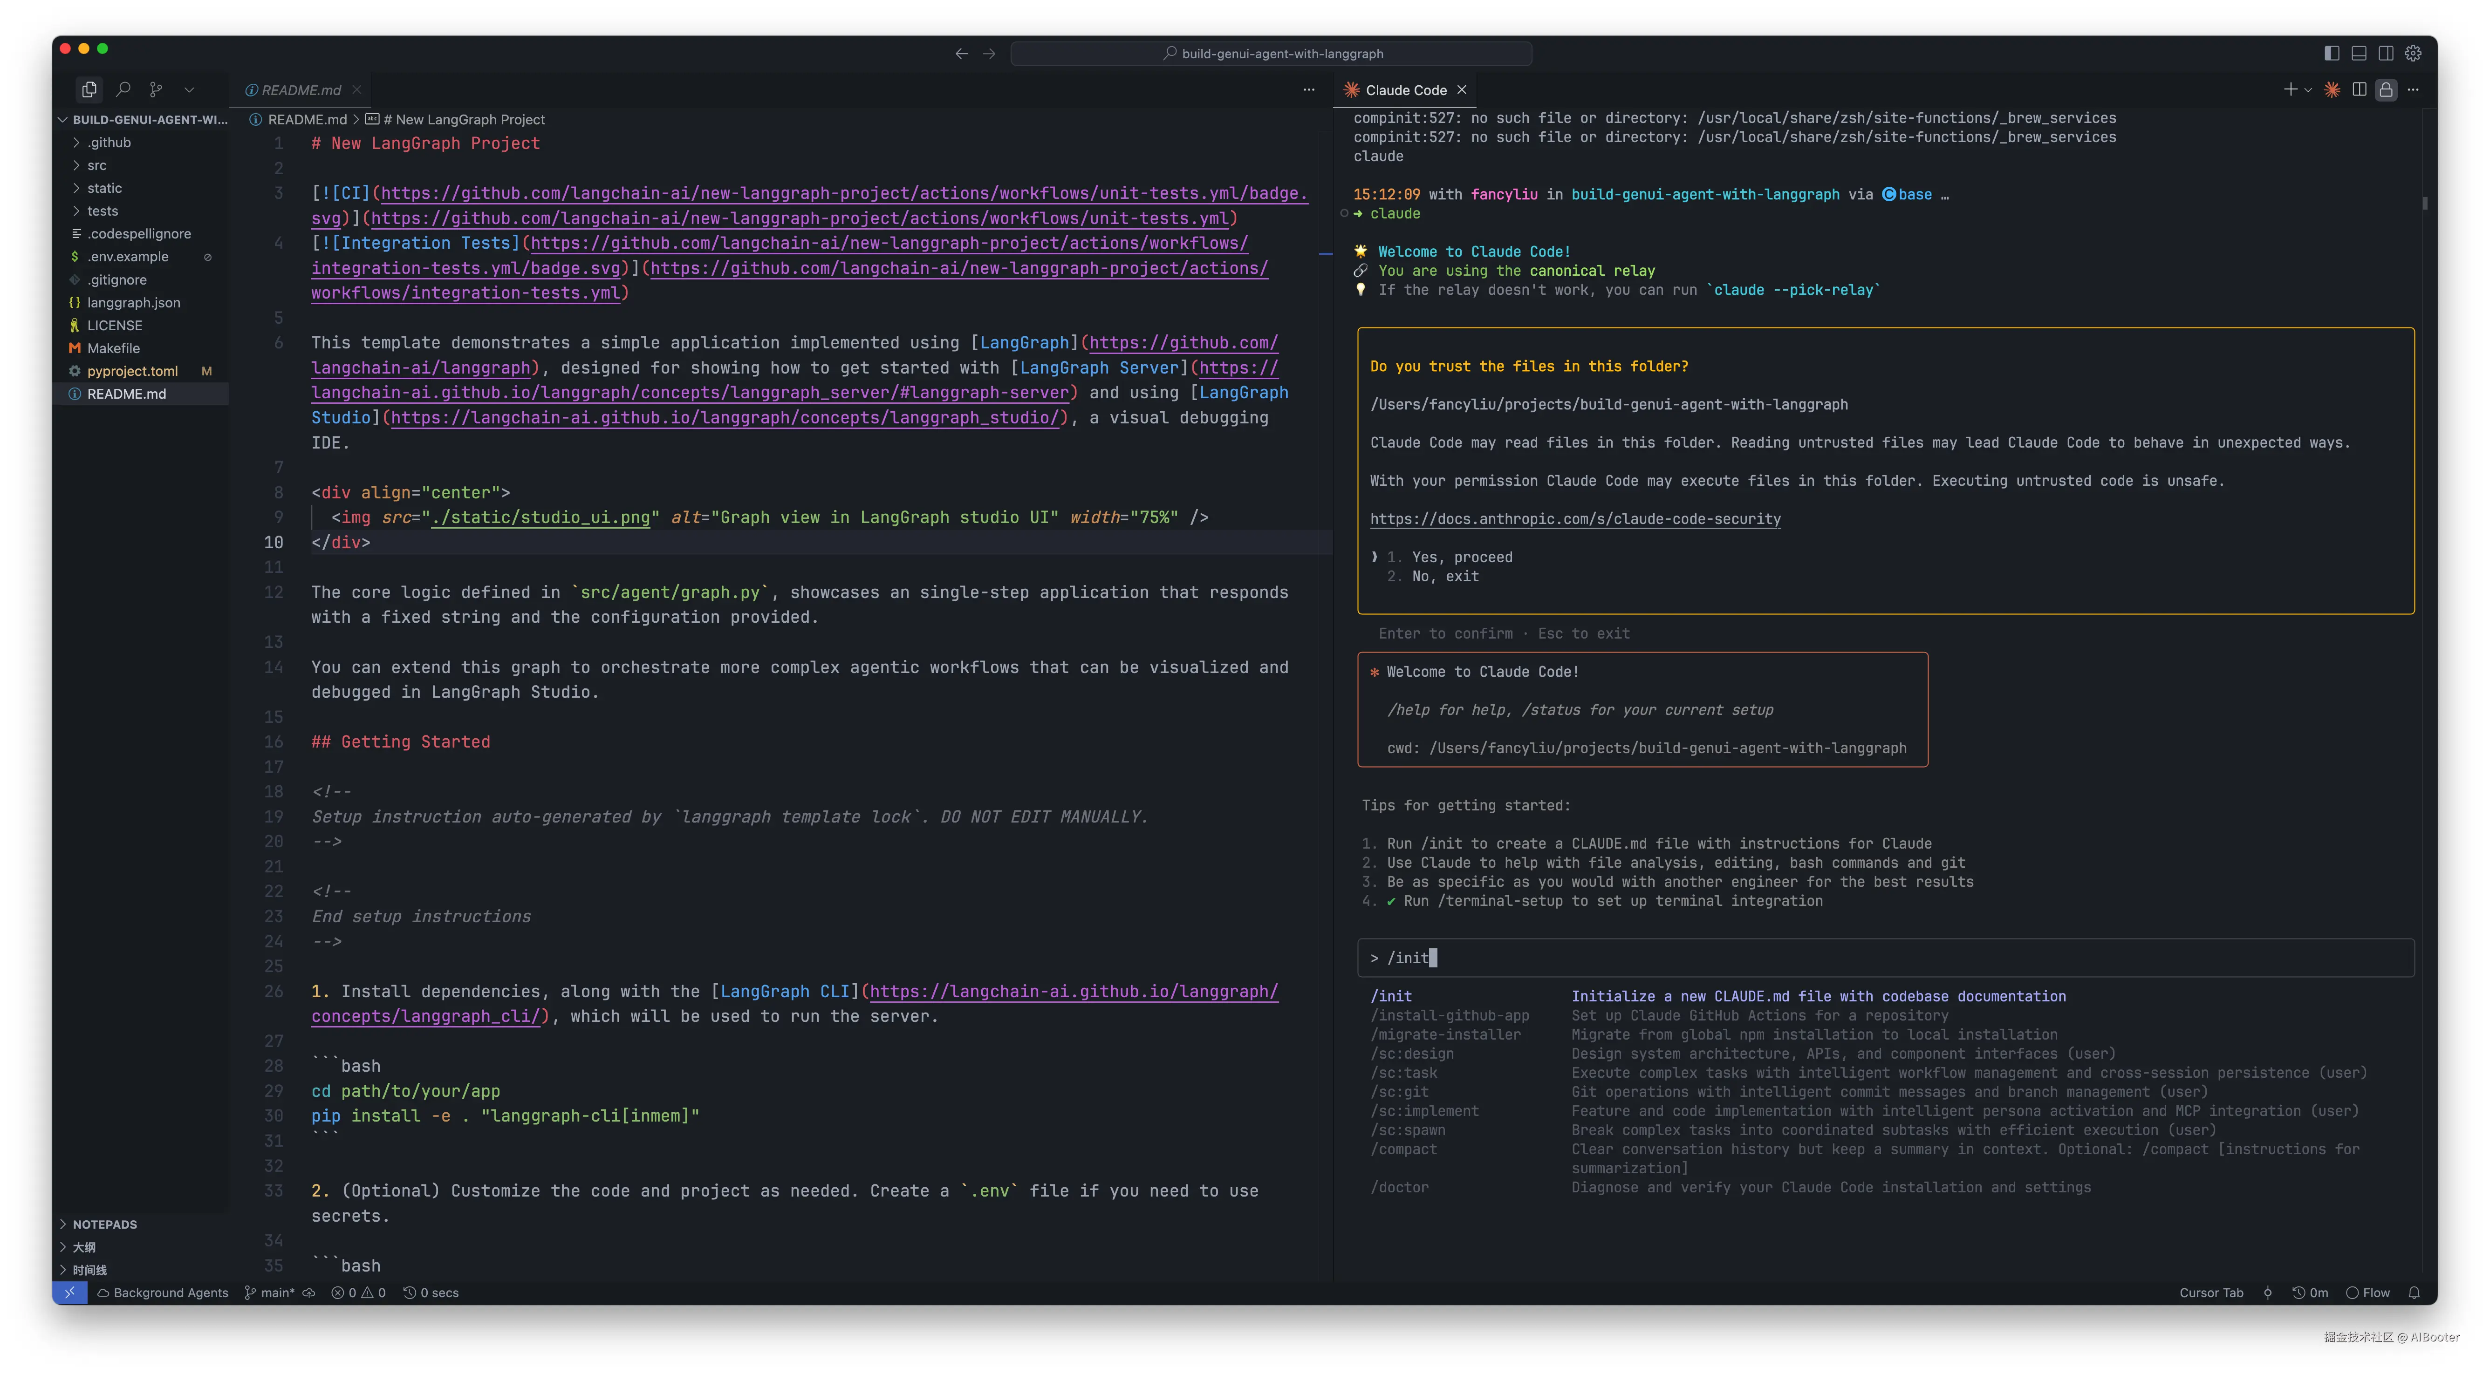Expand the src folder
This screenshot has height=1374, width=2490.
[96, 165]
